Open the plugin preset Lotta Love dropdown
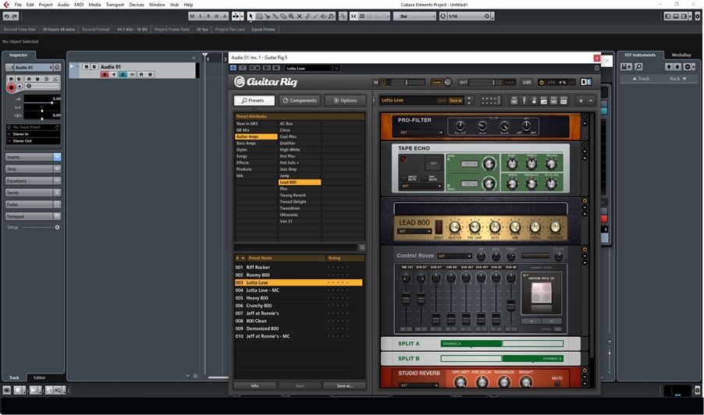This screenshot has width=704, height=415. (310, 68)
